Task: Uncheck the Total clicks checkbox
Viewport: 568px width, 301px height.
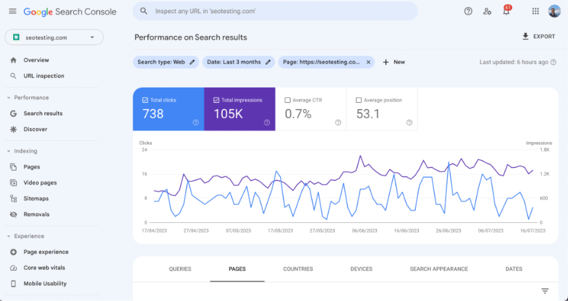Action: 145,100
